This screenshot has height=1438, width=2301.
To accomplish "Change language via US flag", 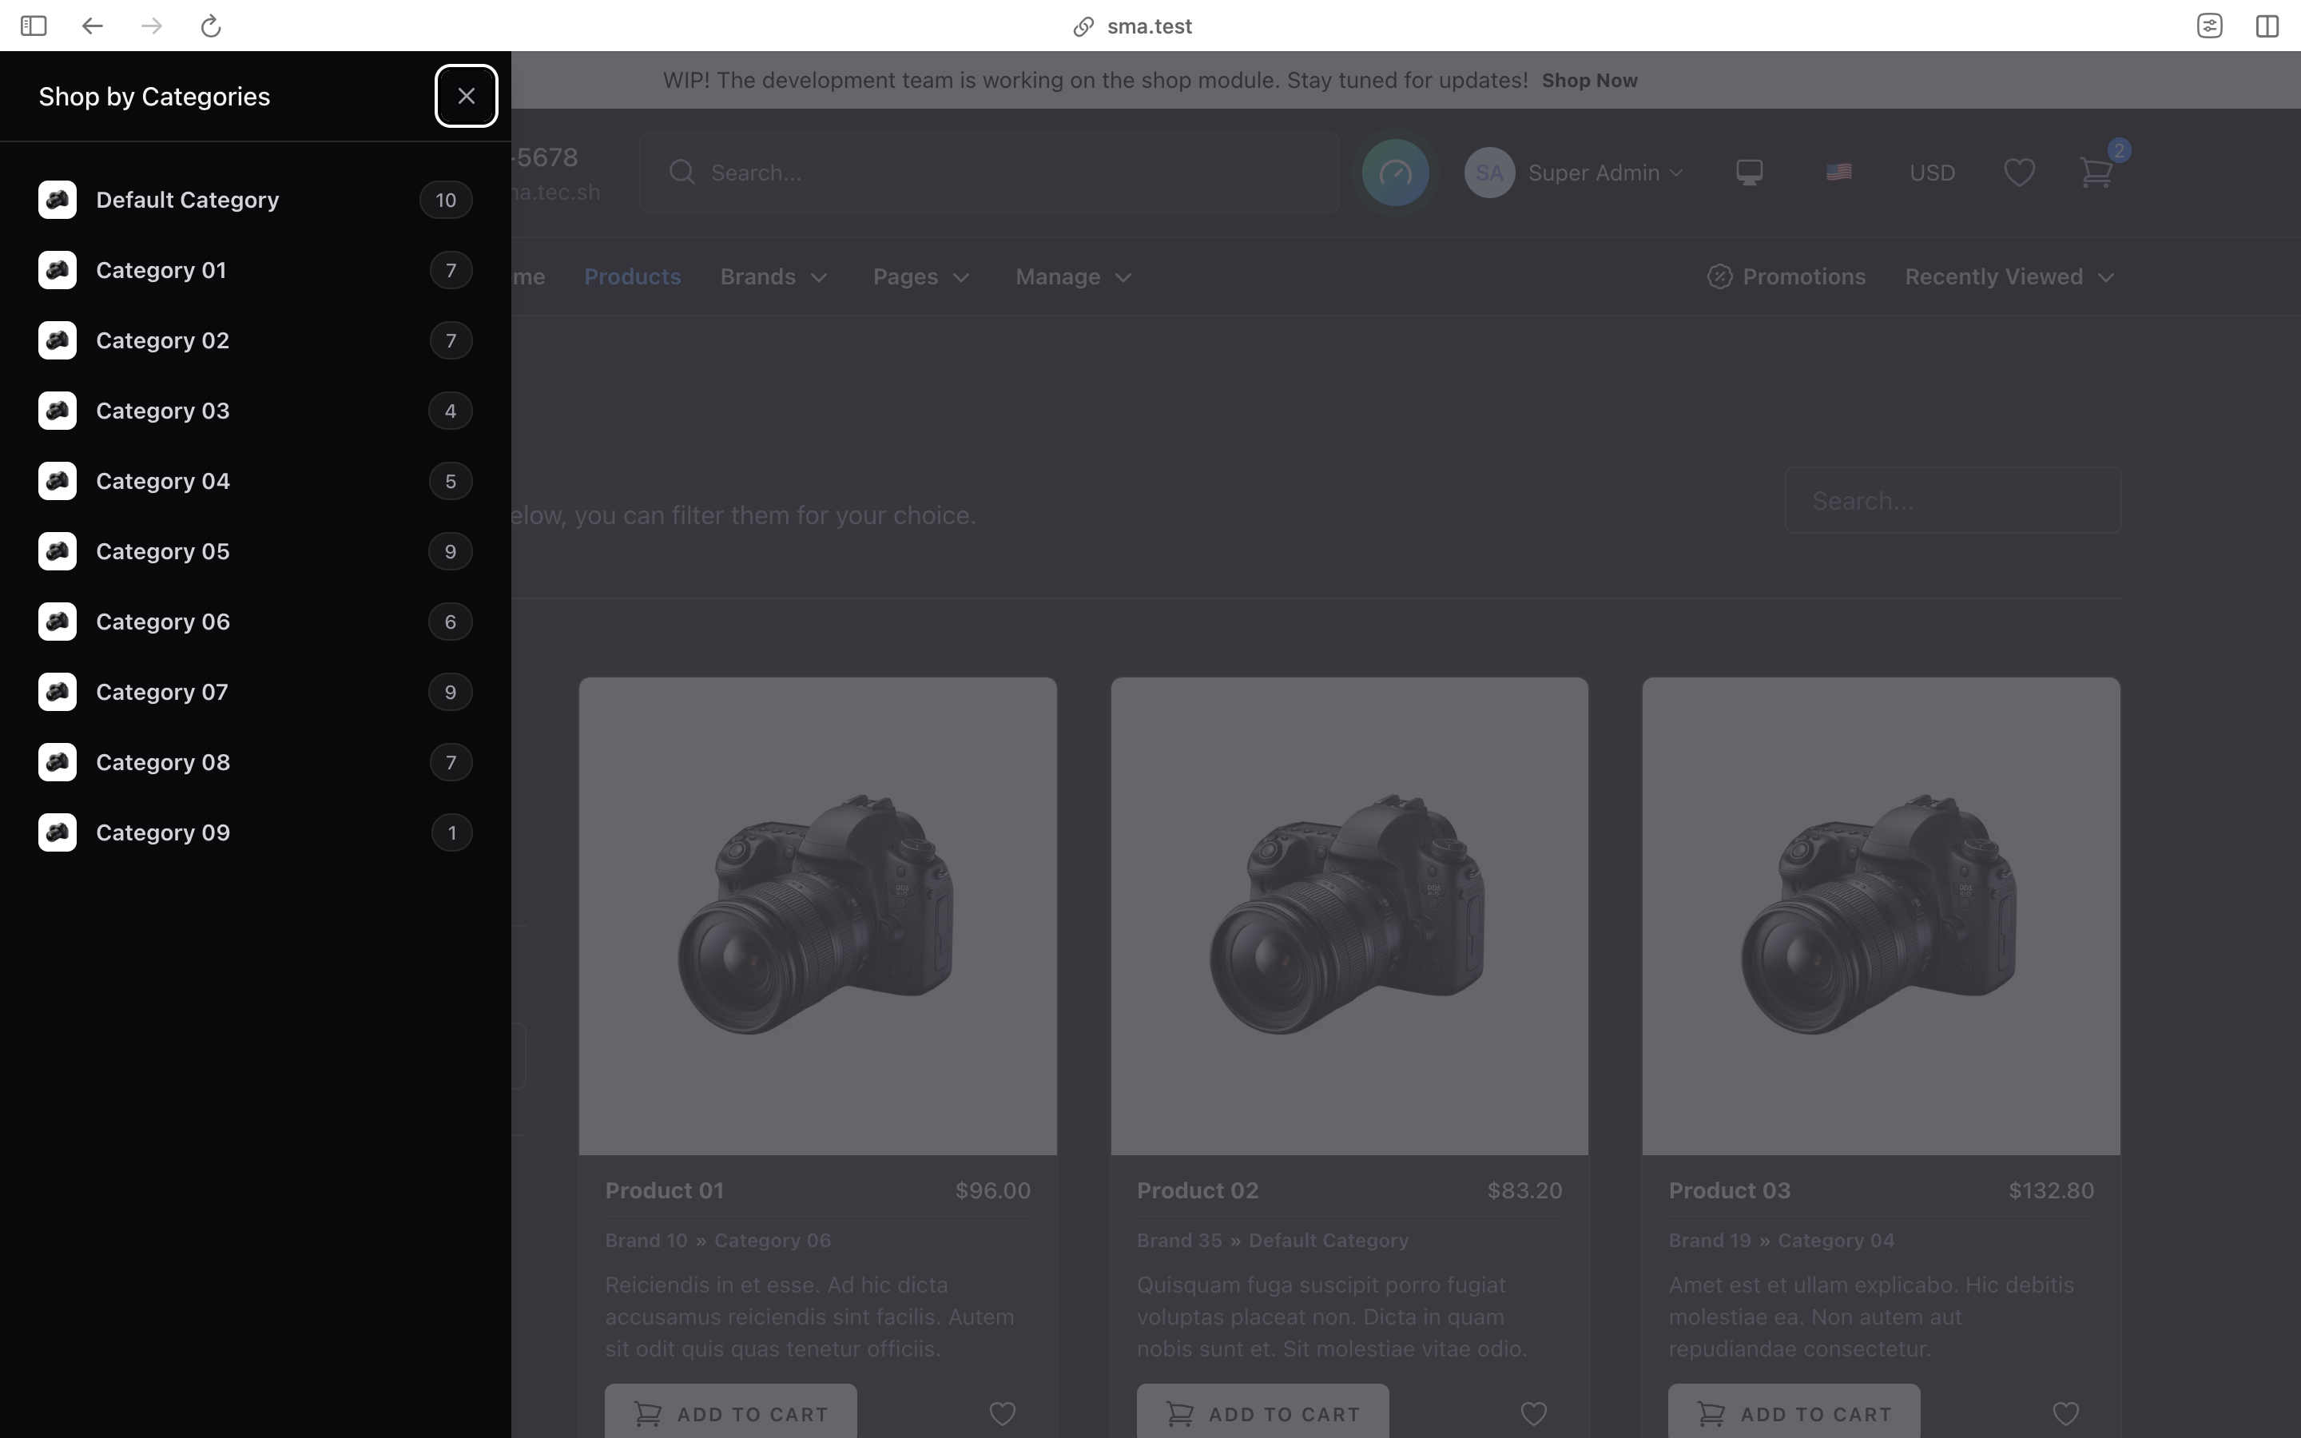I will click(x=1839, y=172).
